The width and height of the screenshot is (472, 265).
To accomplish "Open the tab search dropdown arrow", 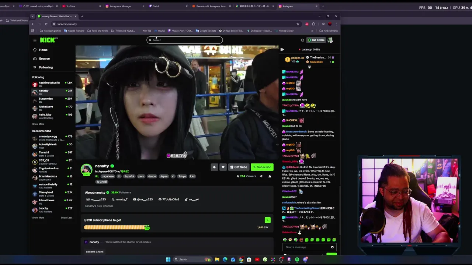I will 32,16.
